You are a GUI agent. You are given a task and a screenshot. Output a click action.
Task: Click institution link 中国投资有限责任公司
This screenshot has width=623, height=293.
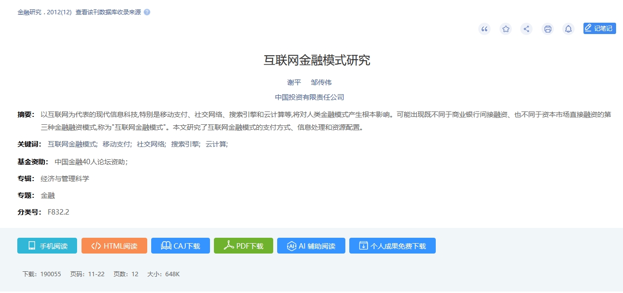[309, 97]
